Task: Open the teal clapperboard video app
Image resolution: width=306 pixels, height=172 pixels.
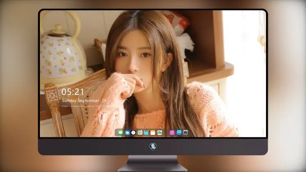Action: (x=146, y=133)
